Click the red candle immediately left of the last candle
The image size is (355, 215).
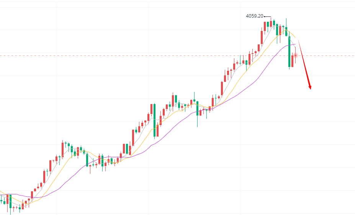(292, 61)
